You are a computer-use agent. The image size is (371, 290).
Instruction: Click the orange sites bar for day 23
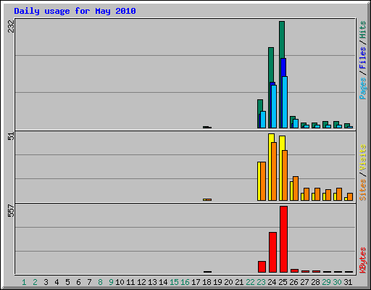pos(263,181)
